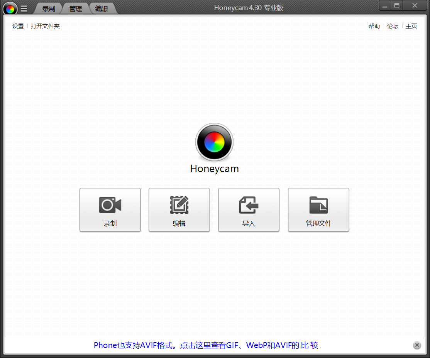The image size is (430, 358).
Task: Click the folder icon for 管理文件
Action: point(318,205)
